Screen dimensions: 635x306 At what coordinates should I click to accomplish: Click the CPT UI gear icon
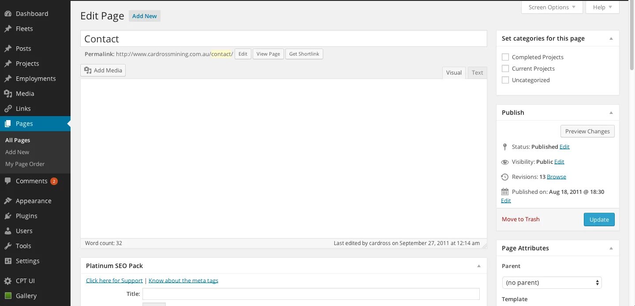(8, 281)
